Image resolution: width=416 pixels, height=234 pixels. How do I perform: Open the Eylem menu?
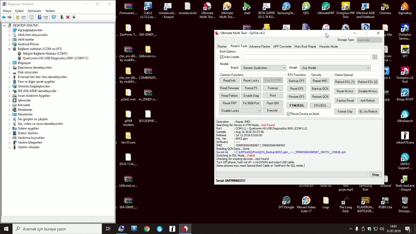point(19,11)
